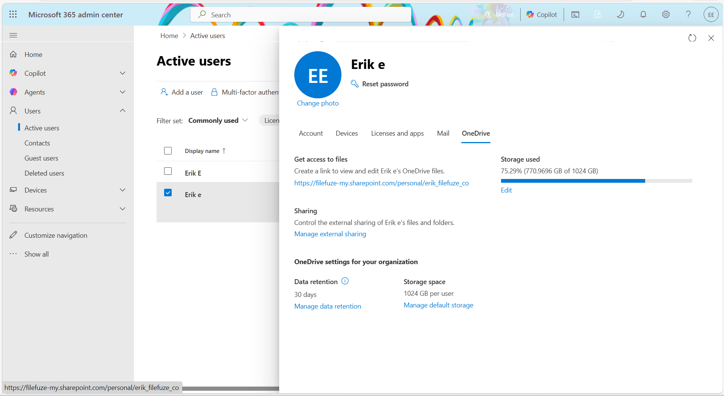Toggle dark mode moon icon
Viewport: 724px width, 396px height.
pyautogui.click(x=621, y=15)
